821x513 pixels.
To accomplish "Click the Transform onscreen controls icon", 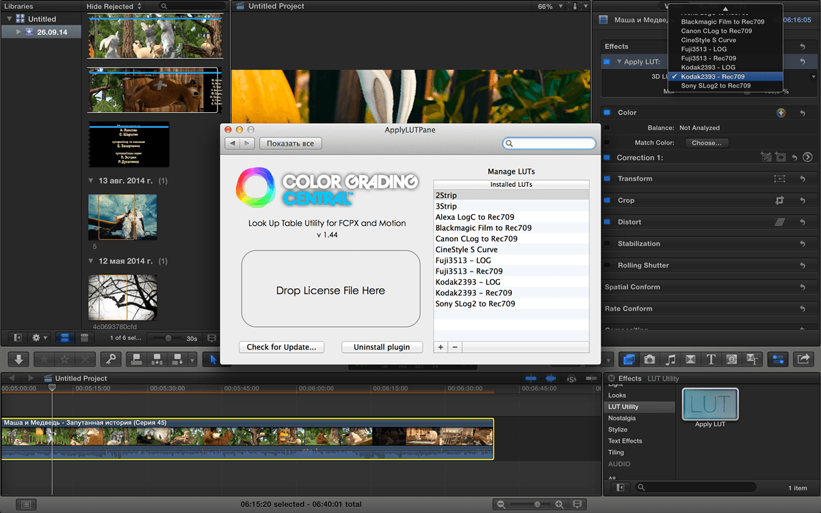I will coord(779,179).
